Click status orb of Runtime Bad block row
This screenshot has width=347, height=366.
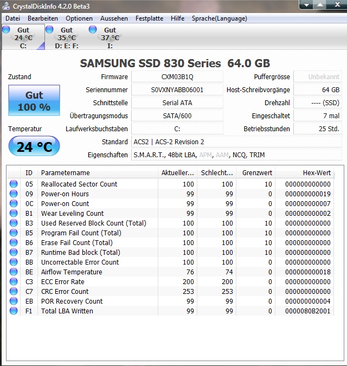pos(14,252)
